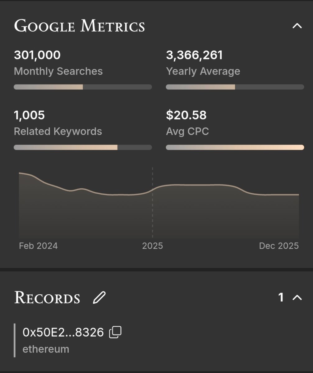This screenshot has height=373, width=313.
Task: Click the $20.58 Avg CPC value
Action: pyautogui.click(x=186, y=115)
